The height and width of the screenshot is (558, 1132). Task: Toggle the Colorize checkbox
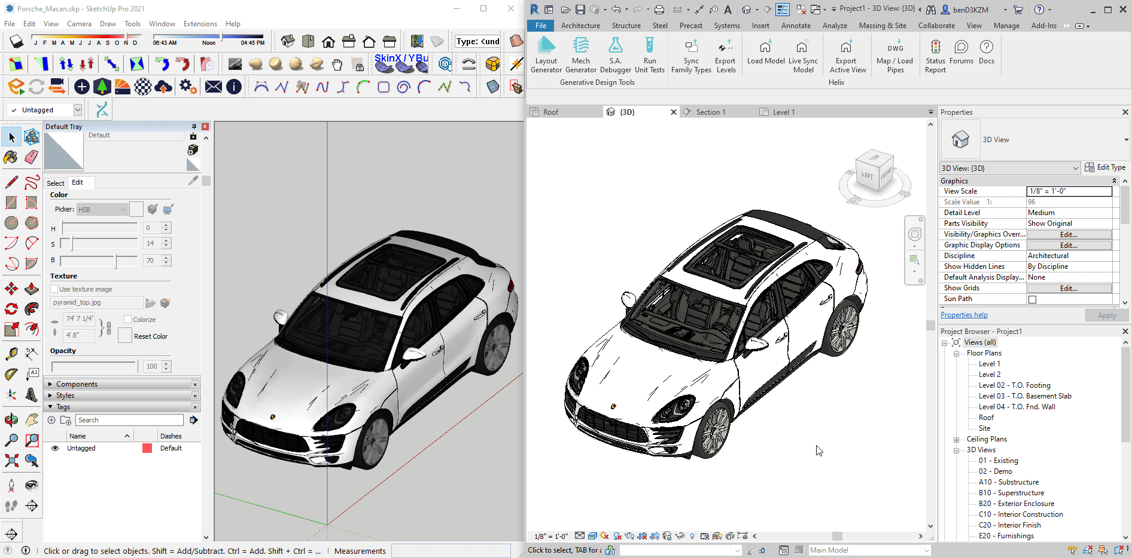click(127, 320)
